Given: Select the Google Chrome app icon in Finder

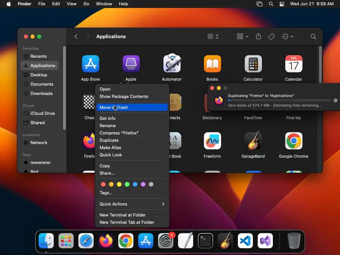Looking at the screenshot, I should pyautogui.click(x=294, y=141).
